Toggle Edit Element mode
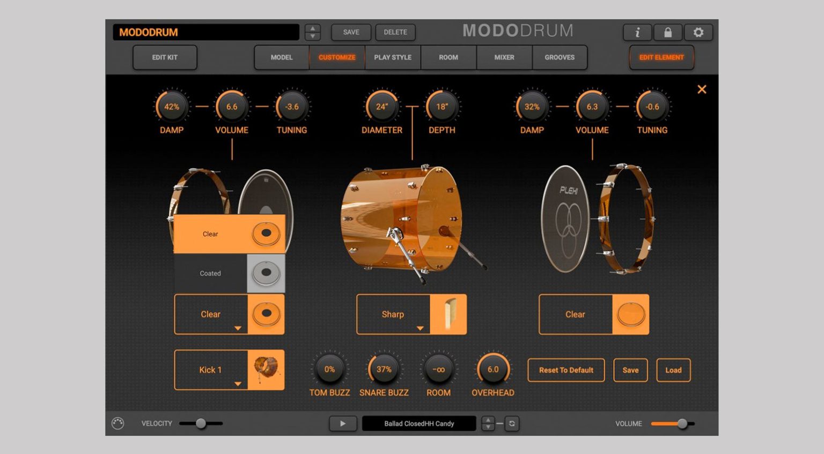824x454 pixels. pyautogui.click(x=661, y=57)
